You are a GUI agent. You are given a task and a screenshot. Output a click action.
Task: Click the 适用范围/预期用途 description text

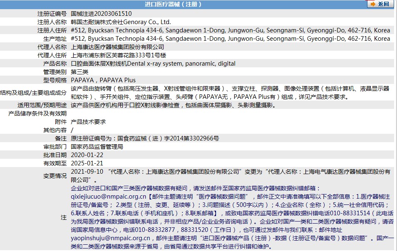pyautogui.click(x=173, y=105)
